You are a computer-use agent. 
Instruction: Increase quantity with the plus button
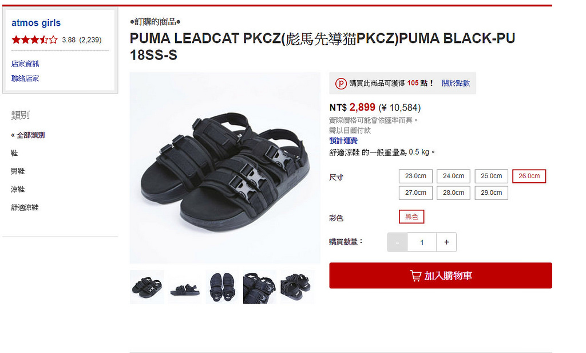(x=446, y=242)
